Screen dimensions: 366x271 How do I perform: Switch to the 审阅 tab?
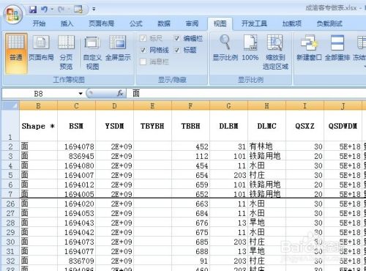(x=192, y=23)
